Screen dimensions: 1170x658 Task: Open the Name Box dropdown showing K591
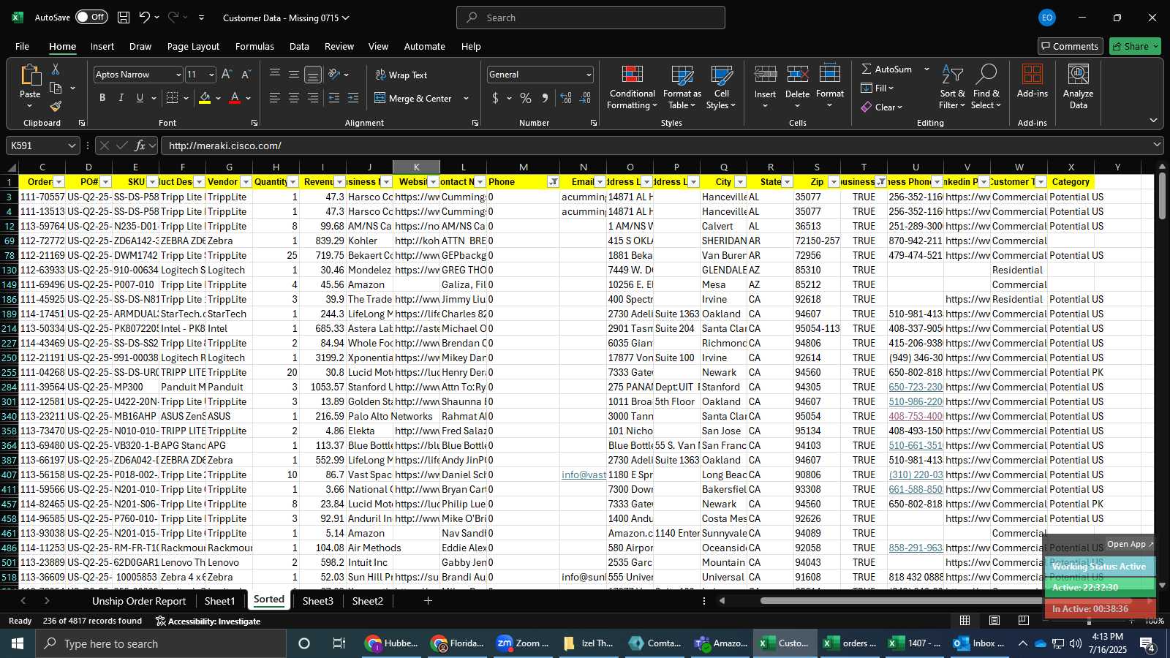coord(71,145)
